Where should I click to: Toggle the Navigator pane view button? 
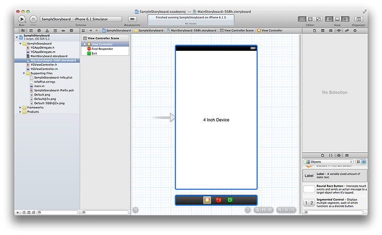click(329, 19)
